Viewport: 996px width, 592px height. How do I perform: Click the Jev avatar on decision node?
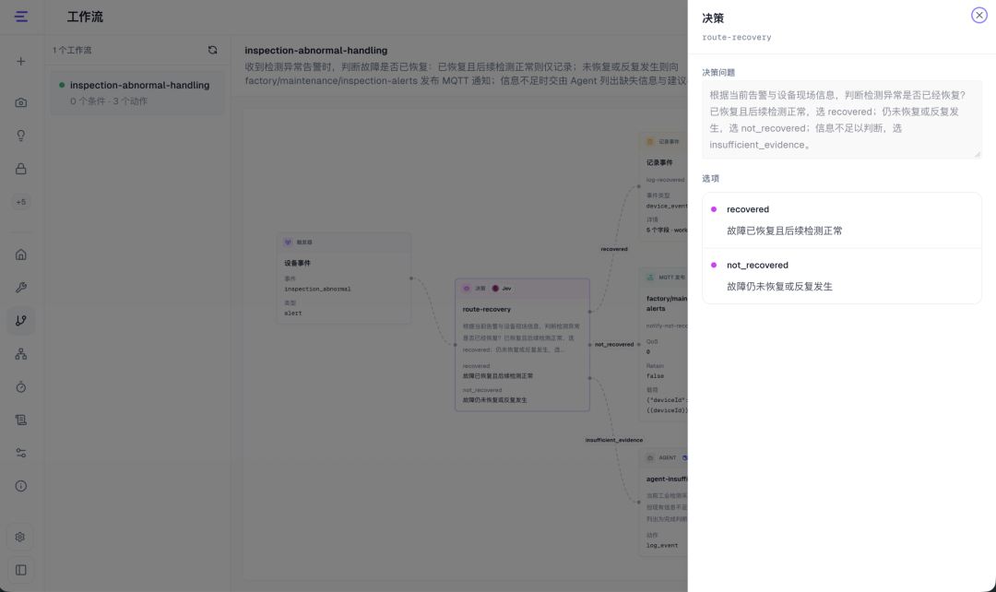coord(495,289)
